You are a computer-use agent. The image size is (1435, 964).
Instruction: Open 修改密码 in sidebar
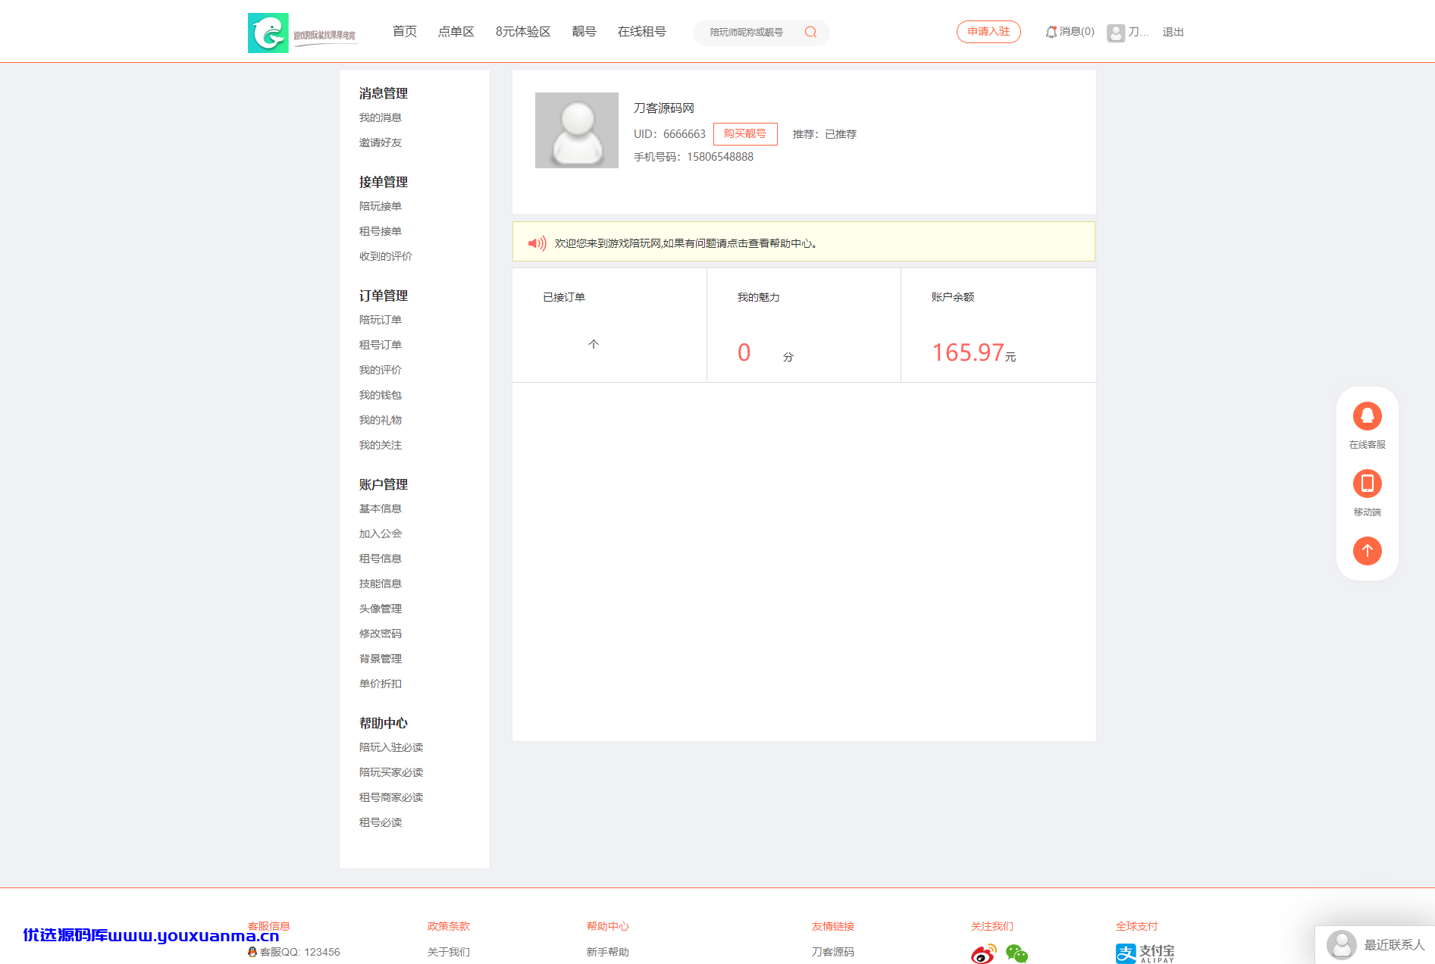pos(381,634)
